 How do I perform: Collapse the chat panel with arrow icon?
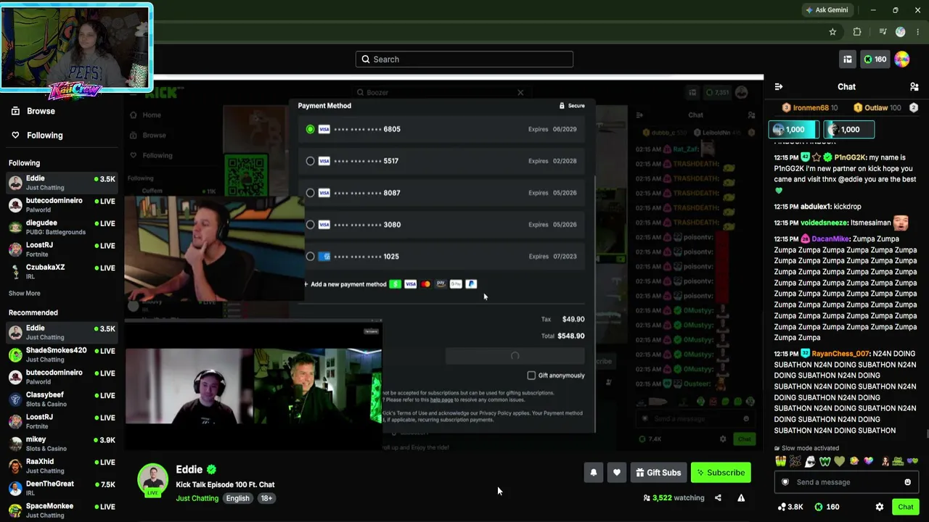point(779,87)
